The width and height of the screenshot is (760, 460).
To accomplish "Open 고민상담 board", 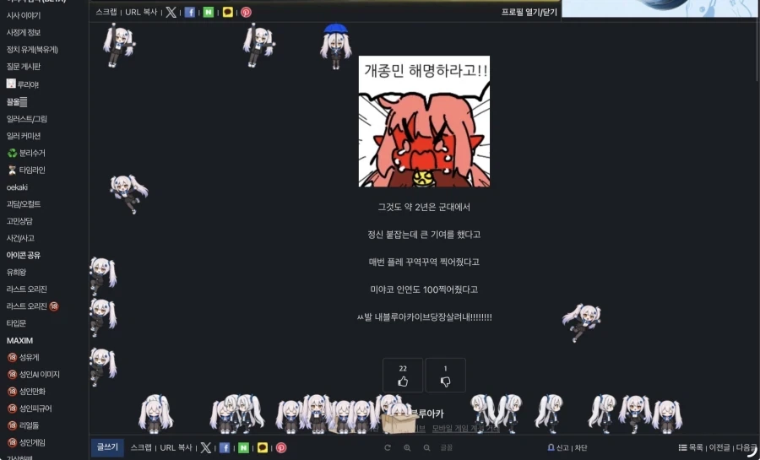I will [x=19, y=221].
